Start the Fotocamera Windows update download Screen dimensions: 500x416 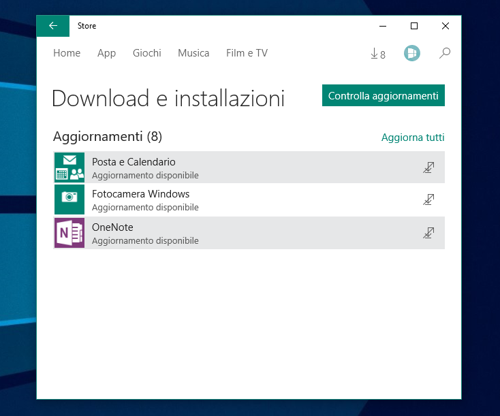(x=428, y=199)
